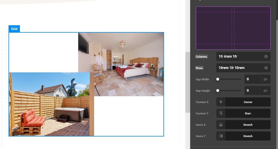Open the Content X Center dropdown

(x=248, y=102)
